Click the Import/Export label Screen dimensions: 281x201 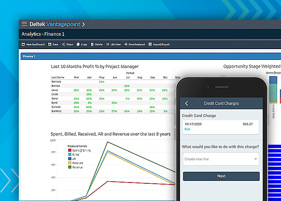(x=161, y=45)
